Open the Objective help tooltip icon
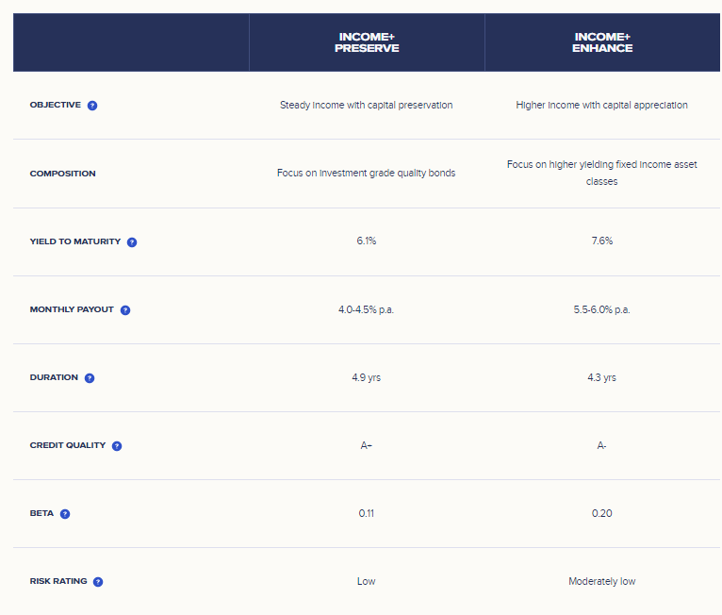 92,106
